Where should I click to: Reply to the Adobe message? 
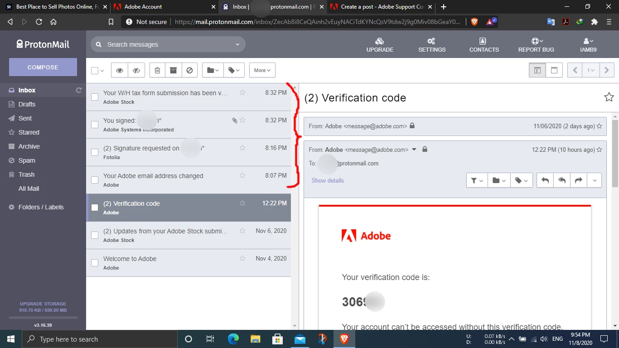pos(545,180)
